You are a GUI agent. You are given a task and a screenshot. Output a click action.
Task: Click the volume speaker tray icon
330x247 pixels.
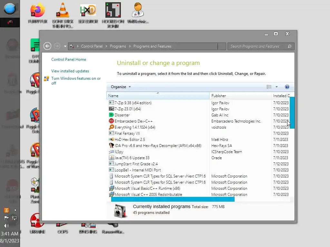pos(6,225)
